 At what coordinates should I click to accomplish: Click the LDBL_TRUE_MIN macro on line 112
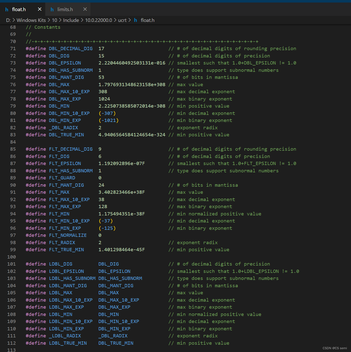pos(68,343)
